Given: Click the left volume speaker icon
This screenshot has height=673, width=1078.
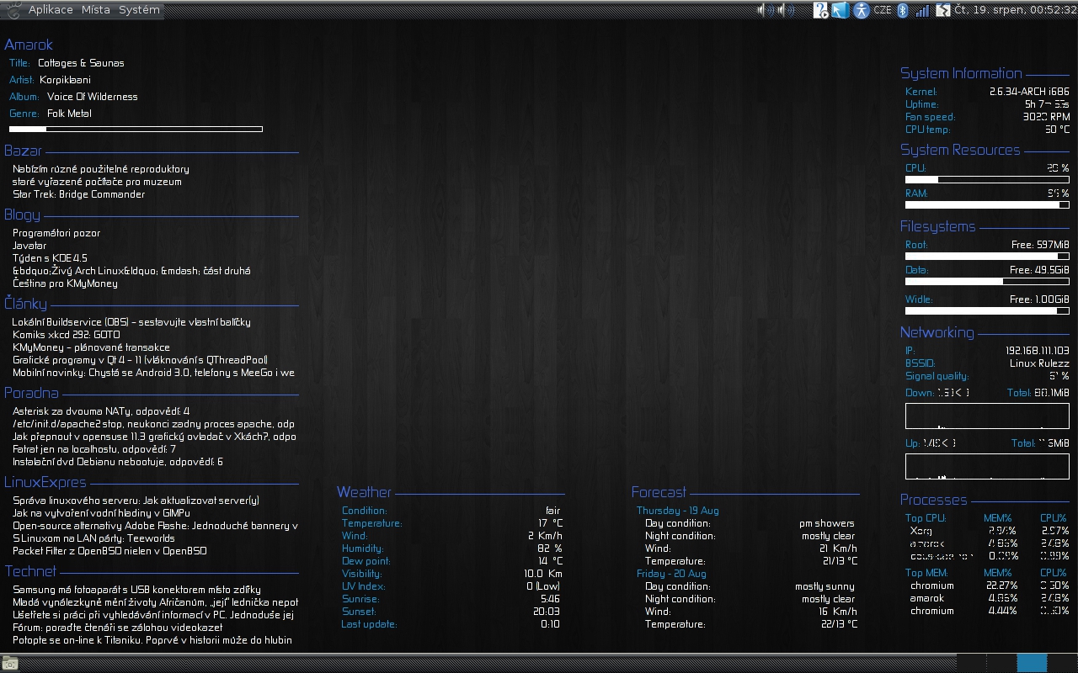Looking at the screenshot, I should tap(766, 10).
